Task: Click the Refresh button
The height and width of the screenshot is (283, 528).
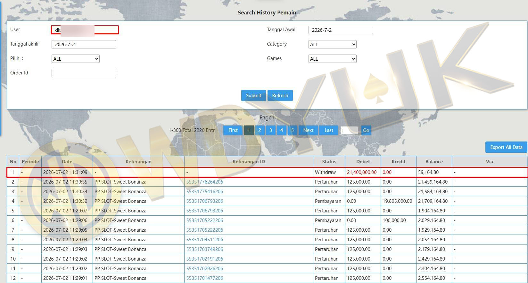Action: (280, 96)
